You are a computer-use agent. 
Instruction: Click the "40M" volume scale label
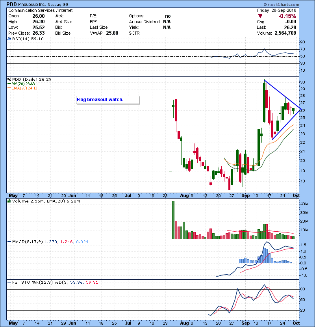(x=304, y=204)
